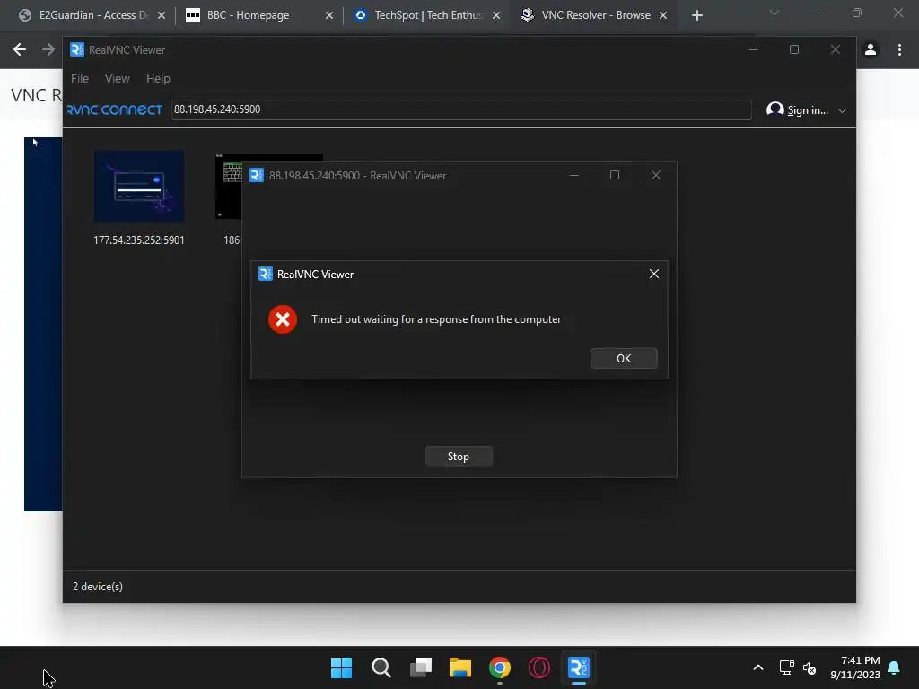Click the 177.54.235.252:5901 device label

coord(139,240)
